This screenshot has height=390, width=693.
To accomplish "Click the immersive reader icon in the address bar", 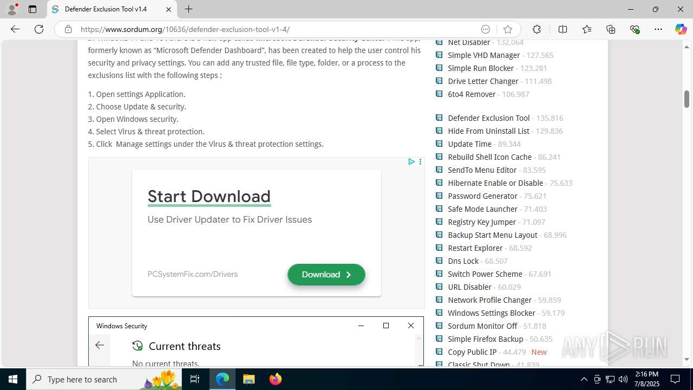I will click(x=486, y=29).
